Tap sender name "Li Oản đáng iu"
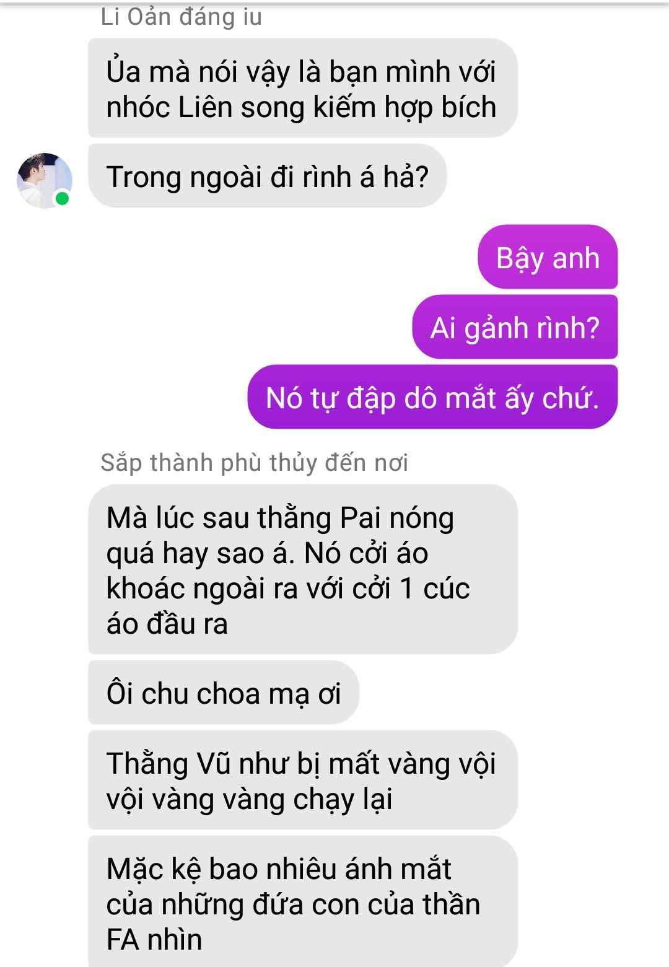 (181, 17)
